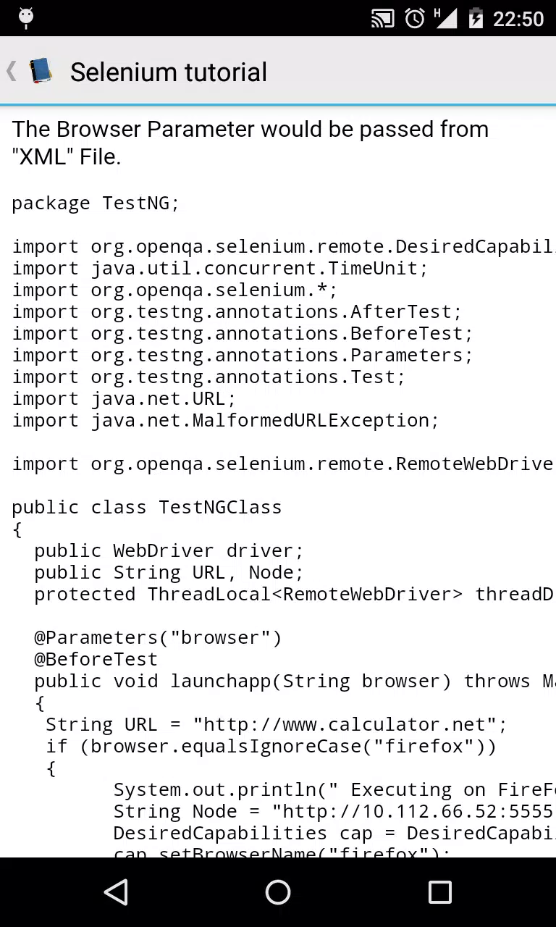
Task: Tap the Android back navigation button
Action: 116,892
